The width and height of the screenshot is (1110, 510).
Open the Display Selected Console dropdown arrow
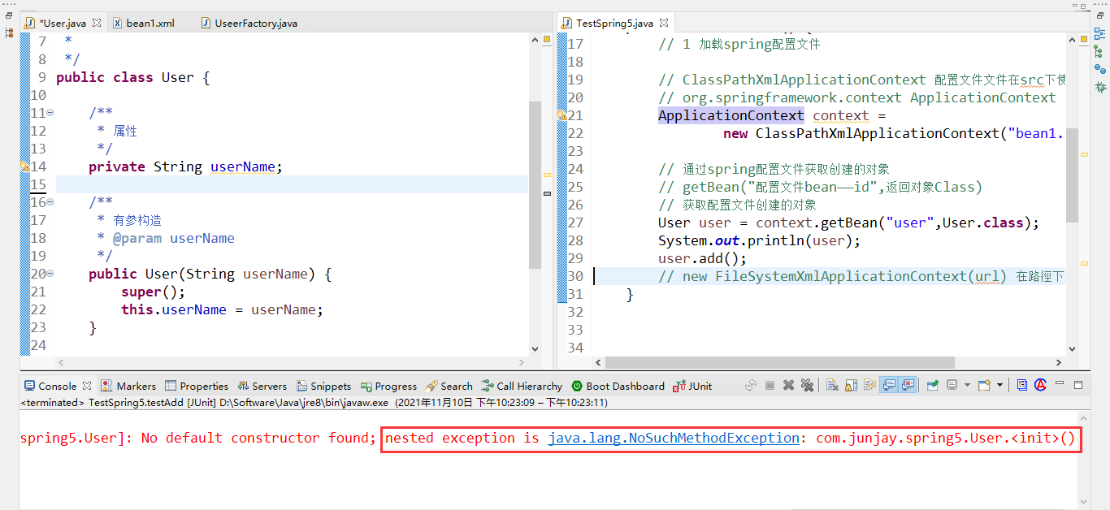click(x=965, y=385)
